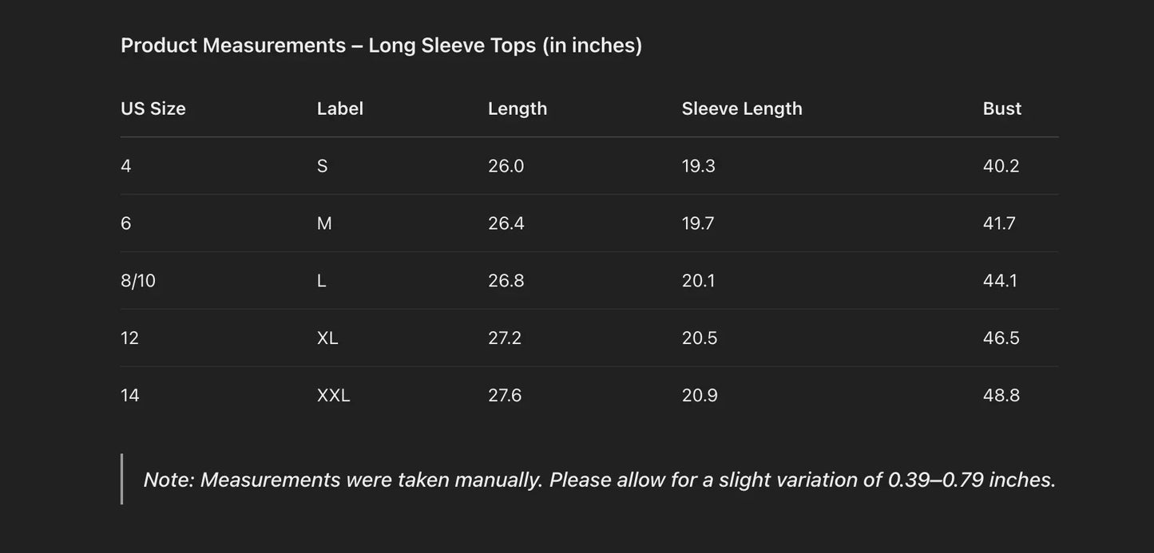
Task: Click the "XL" label cell
Action: point(327,338)
